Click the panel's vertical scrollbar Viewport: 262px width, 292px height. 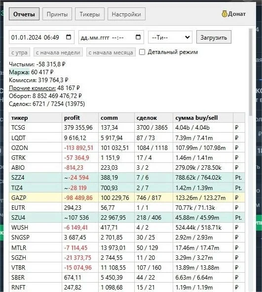coord(251,73)
